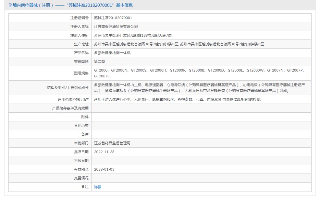Click the header title 境内医疗器械（注册）
The image size is (320, 202).
tap(33, 5)
